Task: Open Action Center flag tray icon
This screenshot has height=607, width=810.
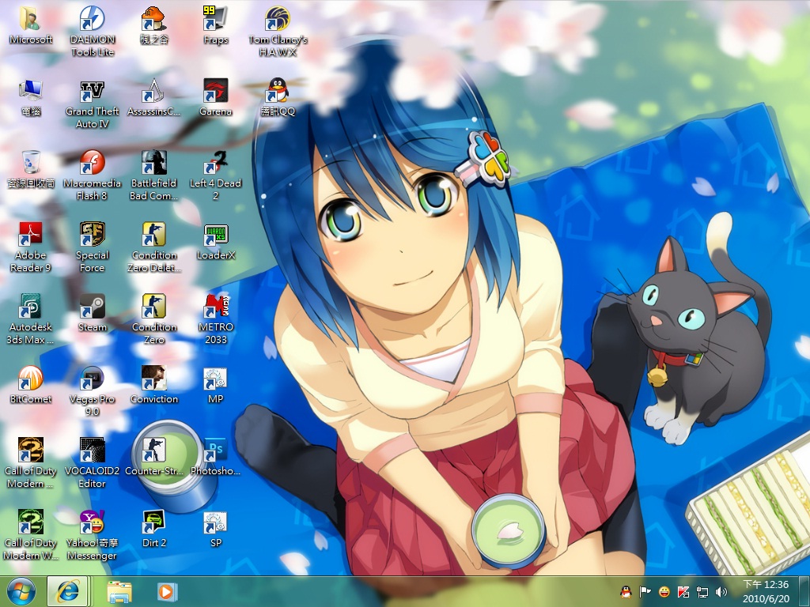Action: click(x=645, y=591)
